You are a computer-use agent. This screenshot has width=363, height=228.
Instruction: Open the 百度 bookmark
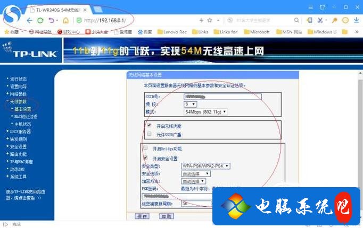[x=145, y=32]
